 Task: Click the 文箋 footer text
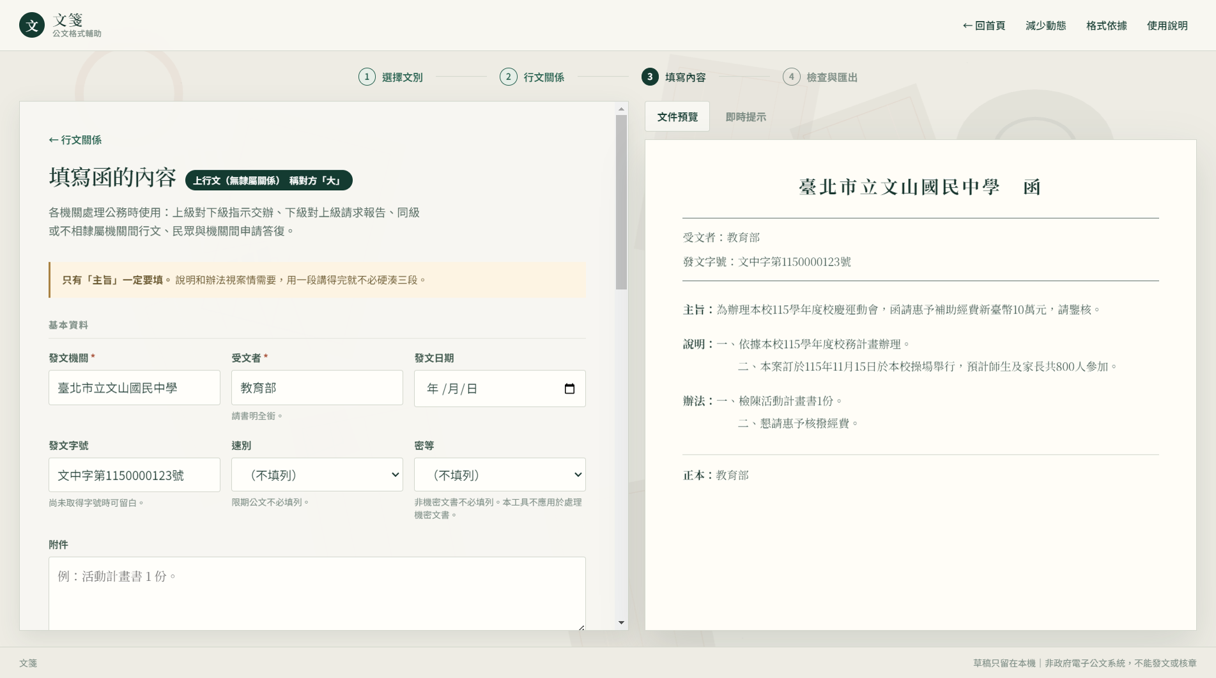click(28, 663)
